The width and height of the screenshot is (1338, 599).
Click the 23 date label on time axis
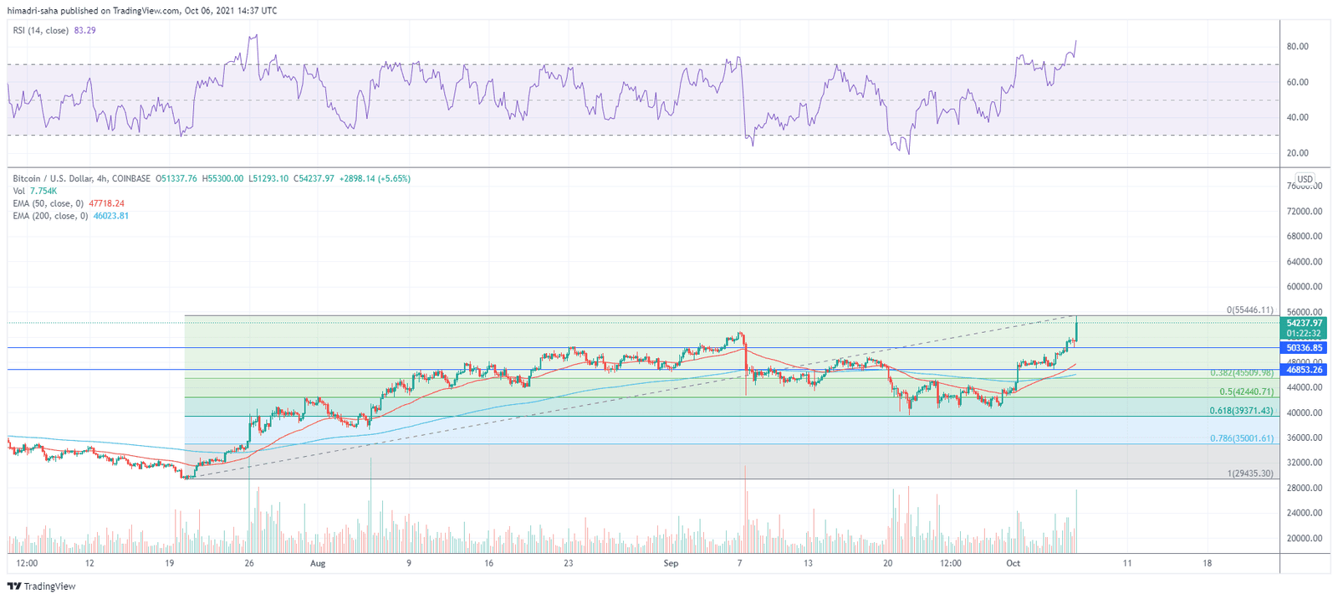569,564
